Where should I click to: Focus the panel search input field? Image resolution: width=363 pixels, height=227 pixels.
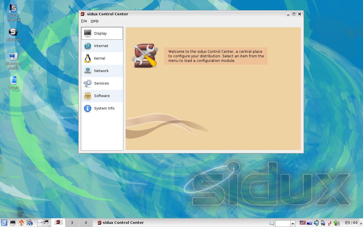(283, 223)
